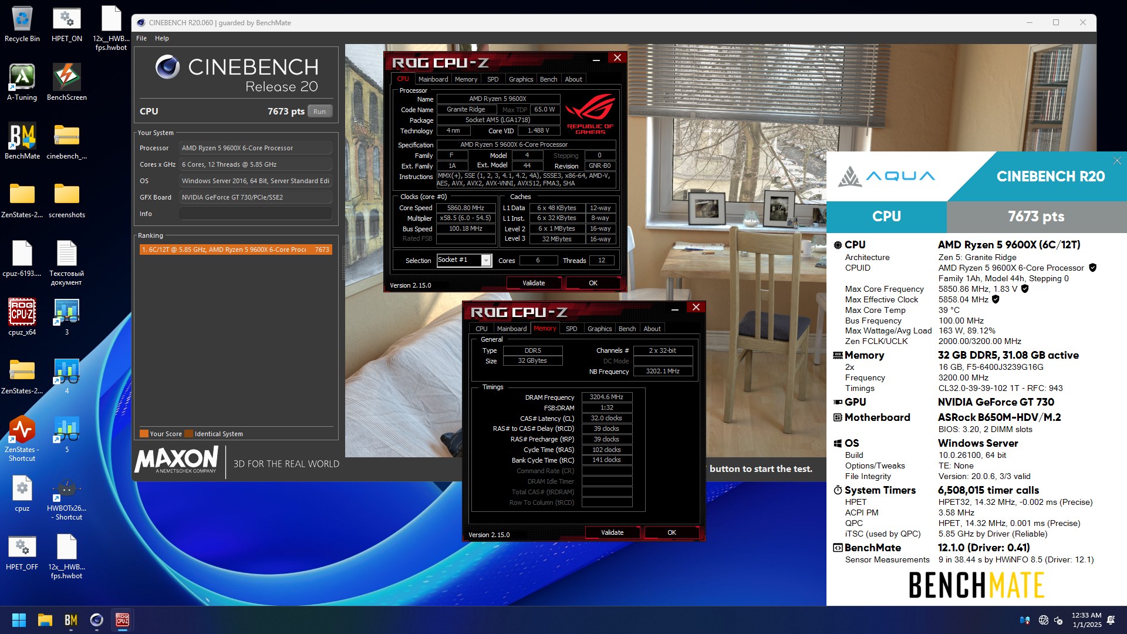Switch to ROG CPU-Z in the taskbar
This screenshot has height=634, width=1127.
pyautogui.click(x=123, y=620)
